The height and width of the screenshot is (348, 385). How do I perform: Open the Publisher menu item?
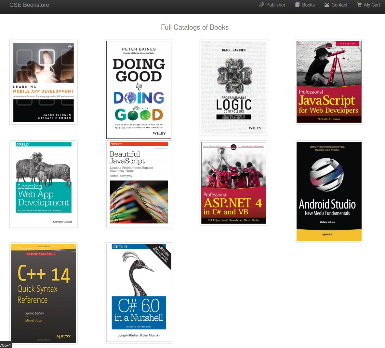pyautogui.click(x=275, y=5)
